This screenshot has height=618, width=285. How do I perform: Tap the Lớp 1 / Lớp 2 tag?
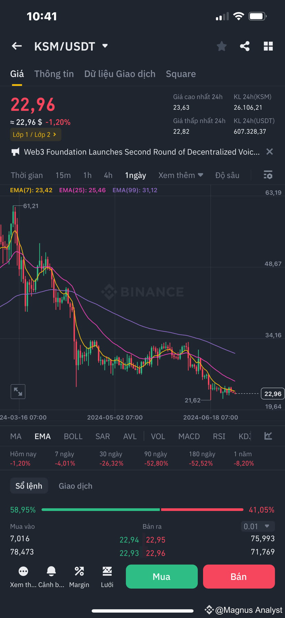click(x=35, y=134)
